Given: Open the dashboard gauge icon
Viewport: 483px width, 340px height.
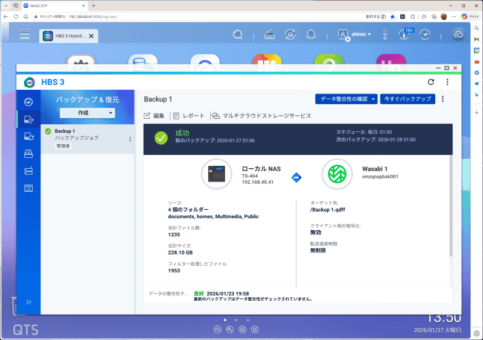Looking at the screenshot, I should tap(425, 34).
